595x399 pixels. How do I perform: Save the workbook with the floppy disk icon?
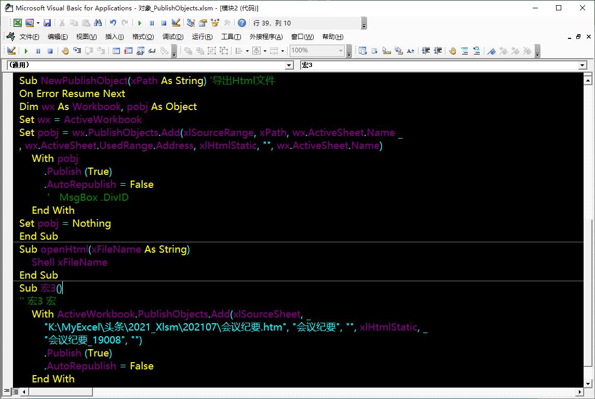[47, 23]
